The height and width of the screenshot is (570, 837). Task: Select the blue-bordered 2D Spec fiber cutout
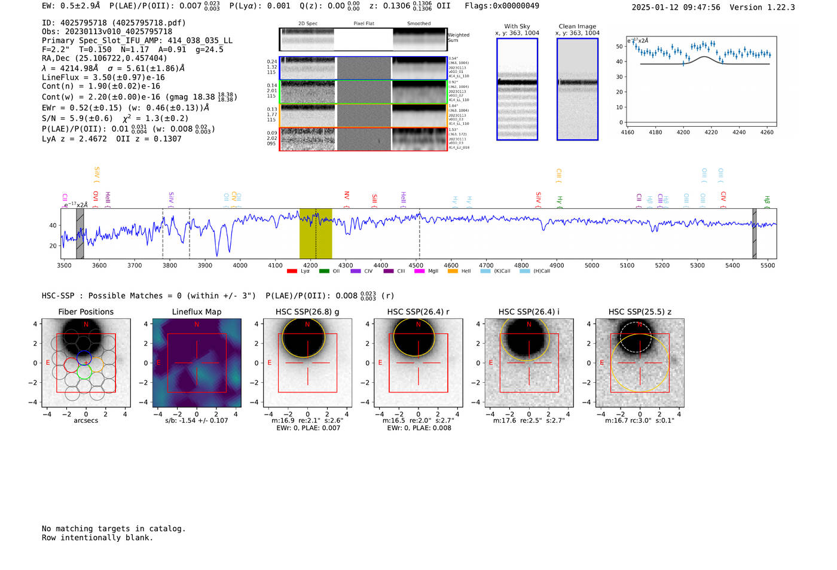click(x=307, y=68)
